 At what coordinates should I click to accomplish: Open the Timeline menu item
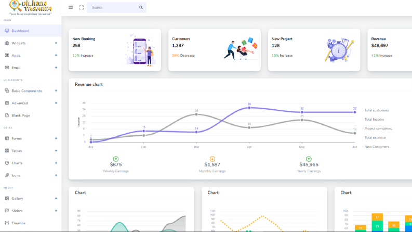pyautogui.click(x=31, y=223)
